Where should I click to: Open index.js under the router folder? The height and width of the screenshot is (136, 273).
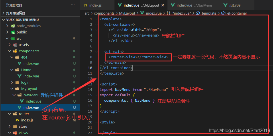(x=27, y=120)
